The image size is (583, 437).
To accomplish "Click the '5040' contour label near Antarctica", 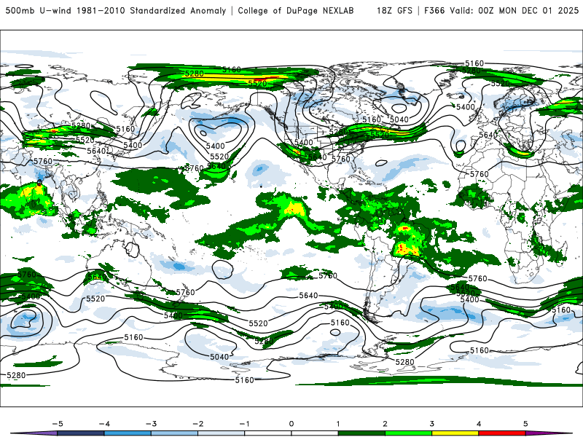I will pyautogui.click(x=219, y=357).
